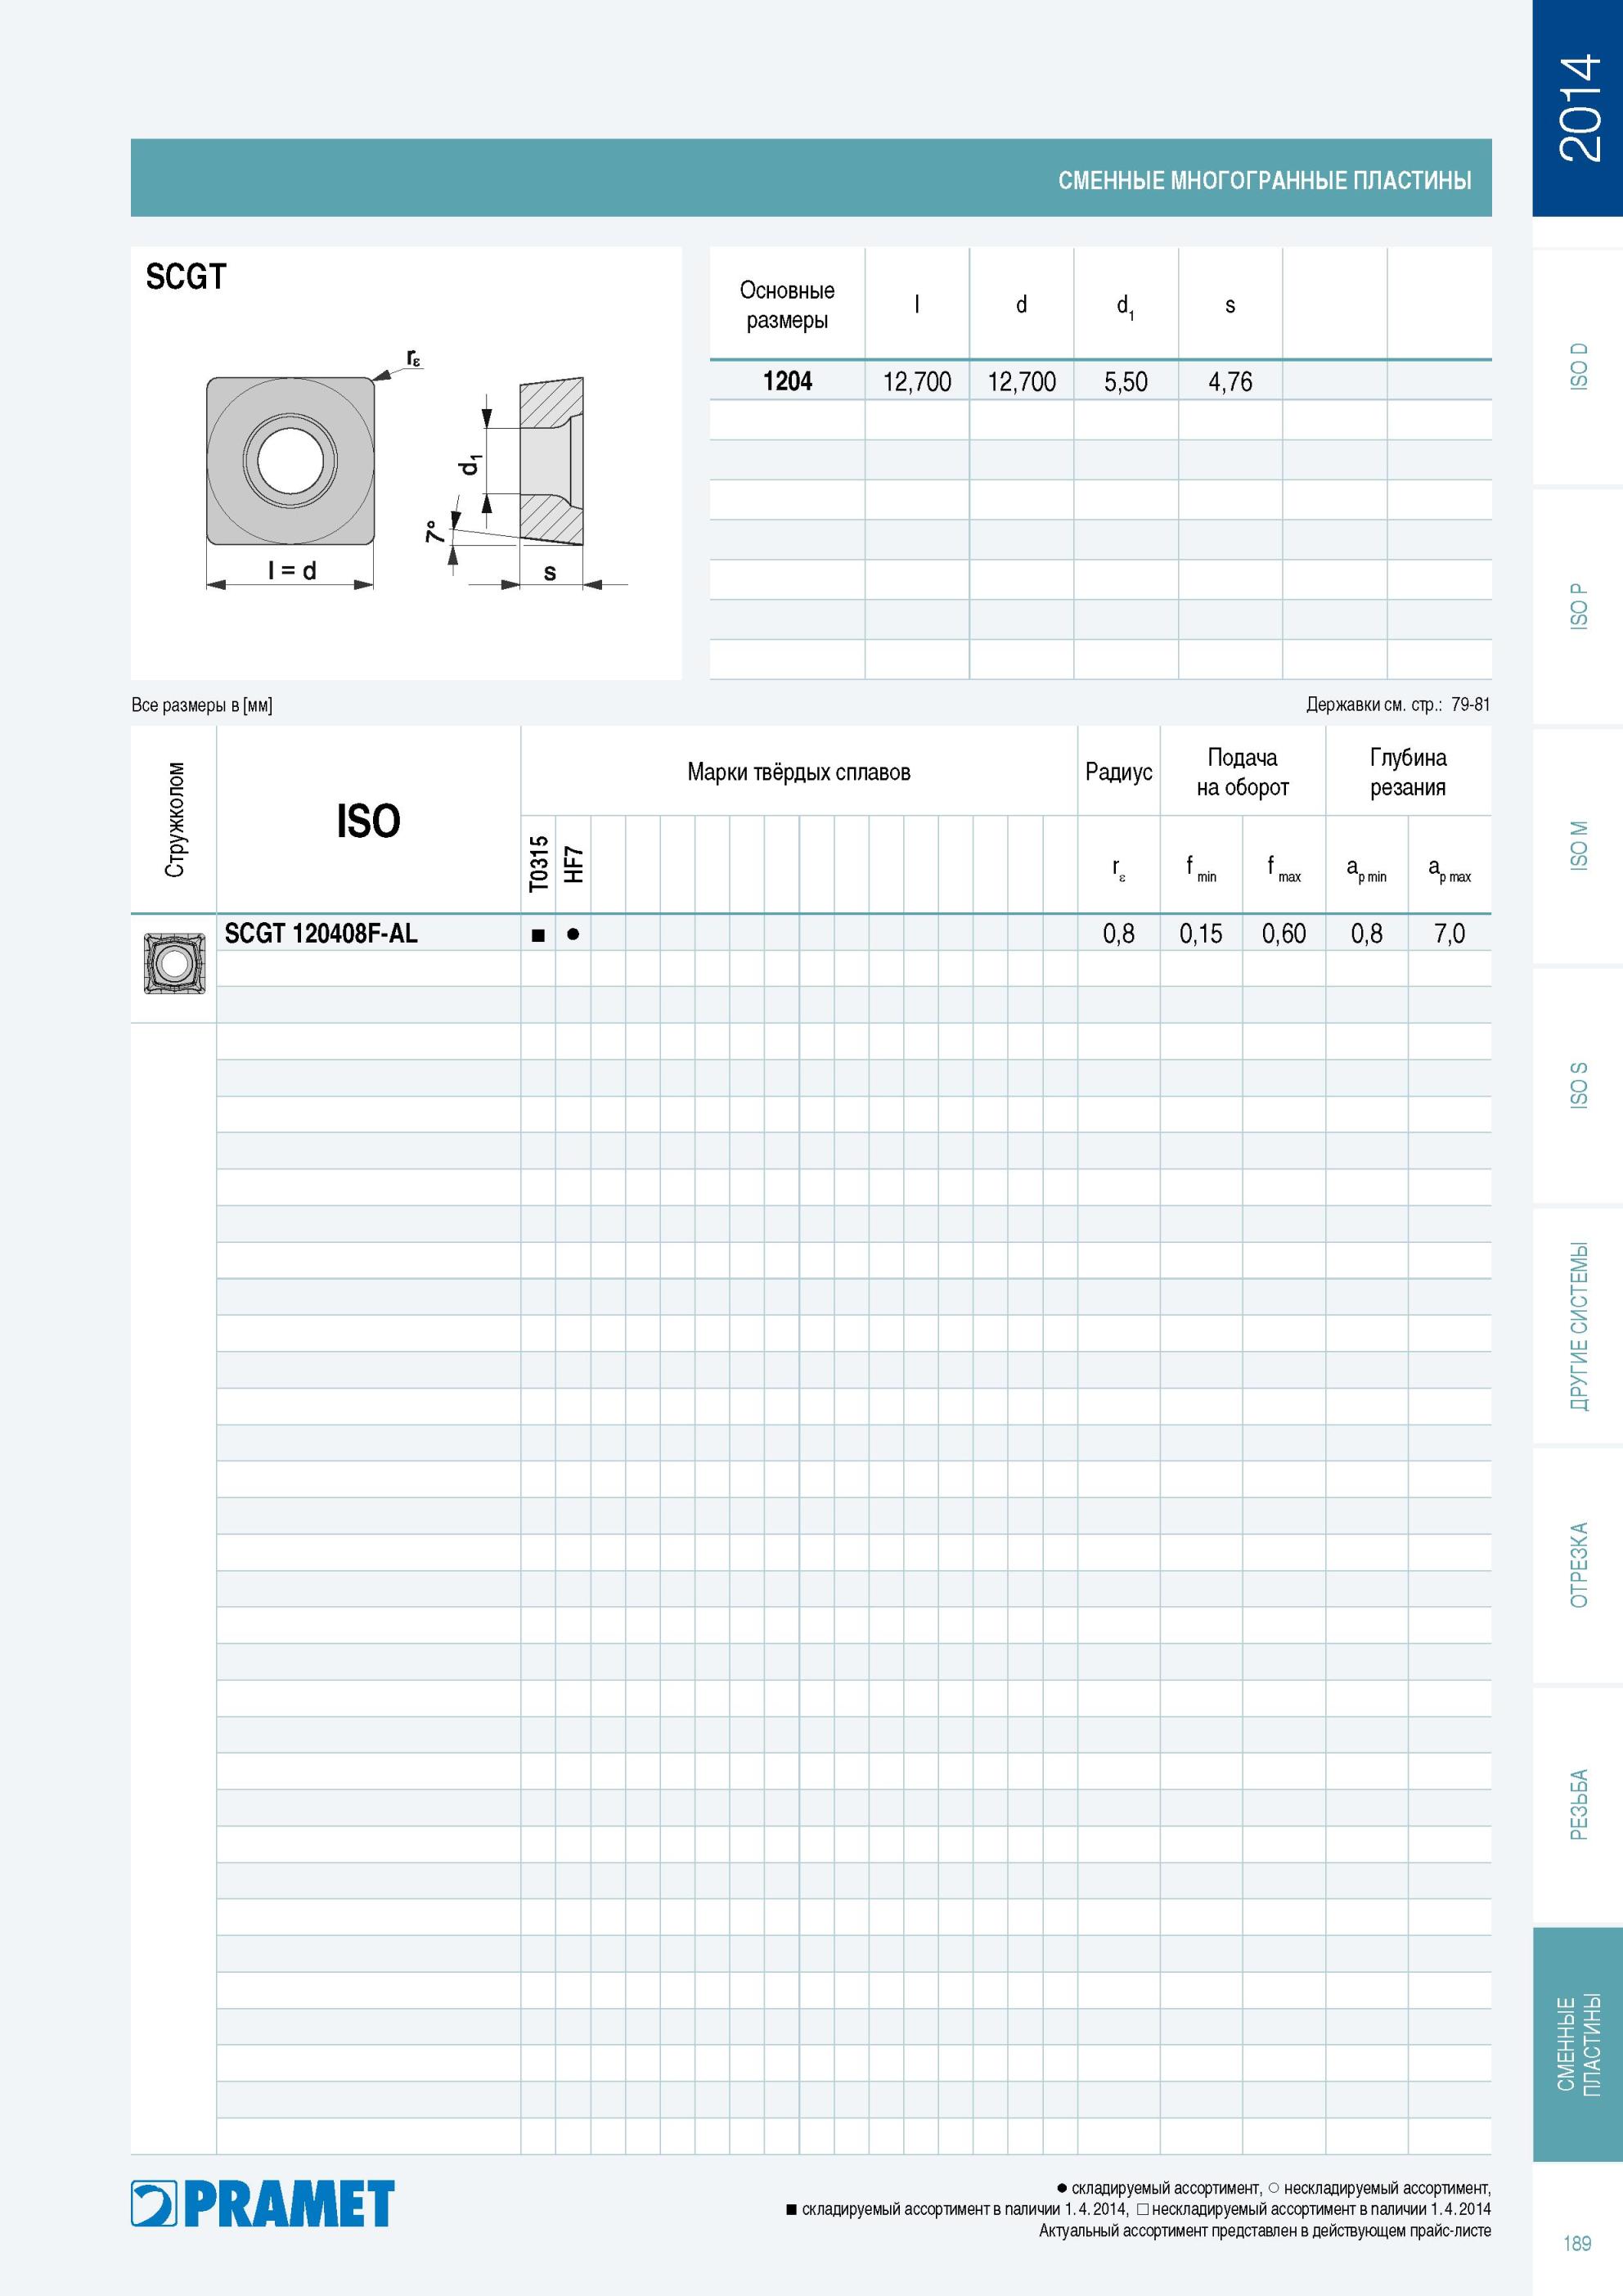
Task: Click the Стружколом column header
Action: (x=175, y=820)
